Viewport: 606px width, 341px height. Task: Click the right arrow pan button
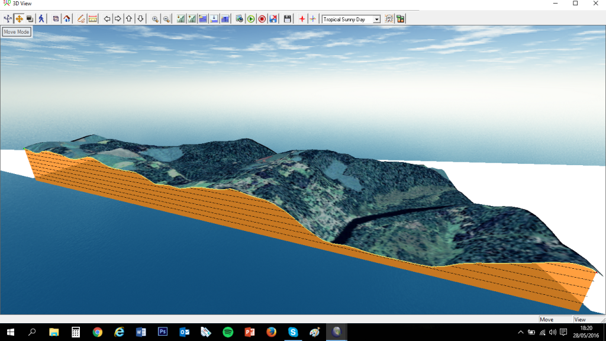pos(118,19)
